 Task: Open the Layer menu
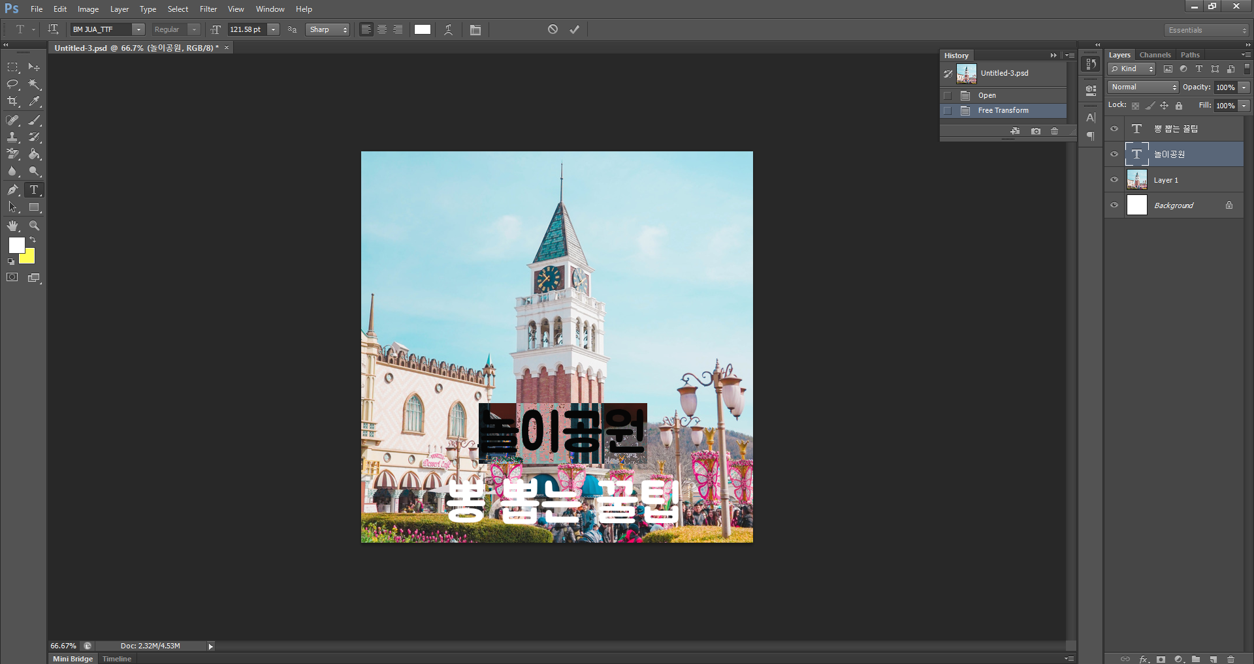click(x=119, y=9)
